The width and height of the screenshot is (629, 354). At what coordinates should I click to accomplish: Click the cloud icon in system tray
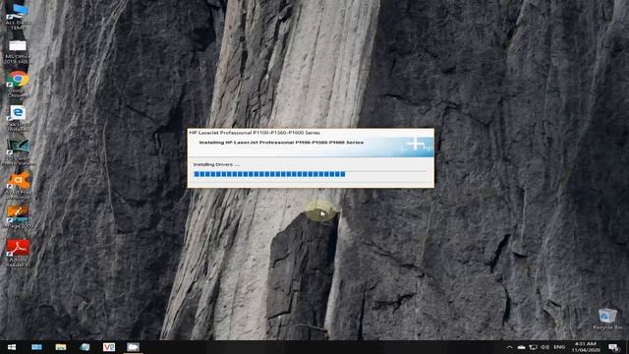pyautogui.click(x=521, y=347)
